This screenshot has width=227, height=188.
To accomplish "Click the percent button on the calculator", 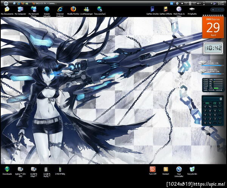I will 210,107.
